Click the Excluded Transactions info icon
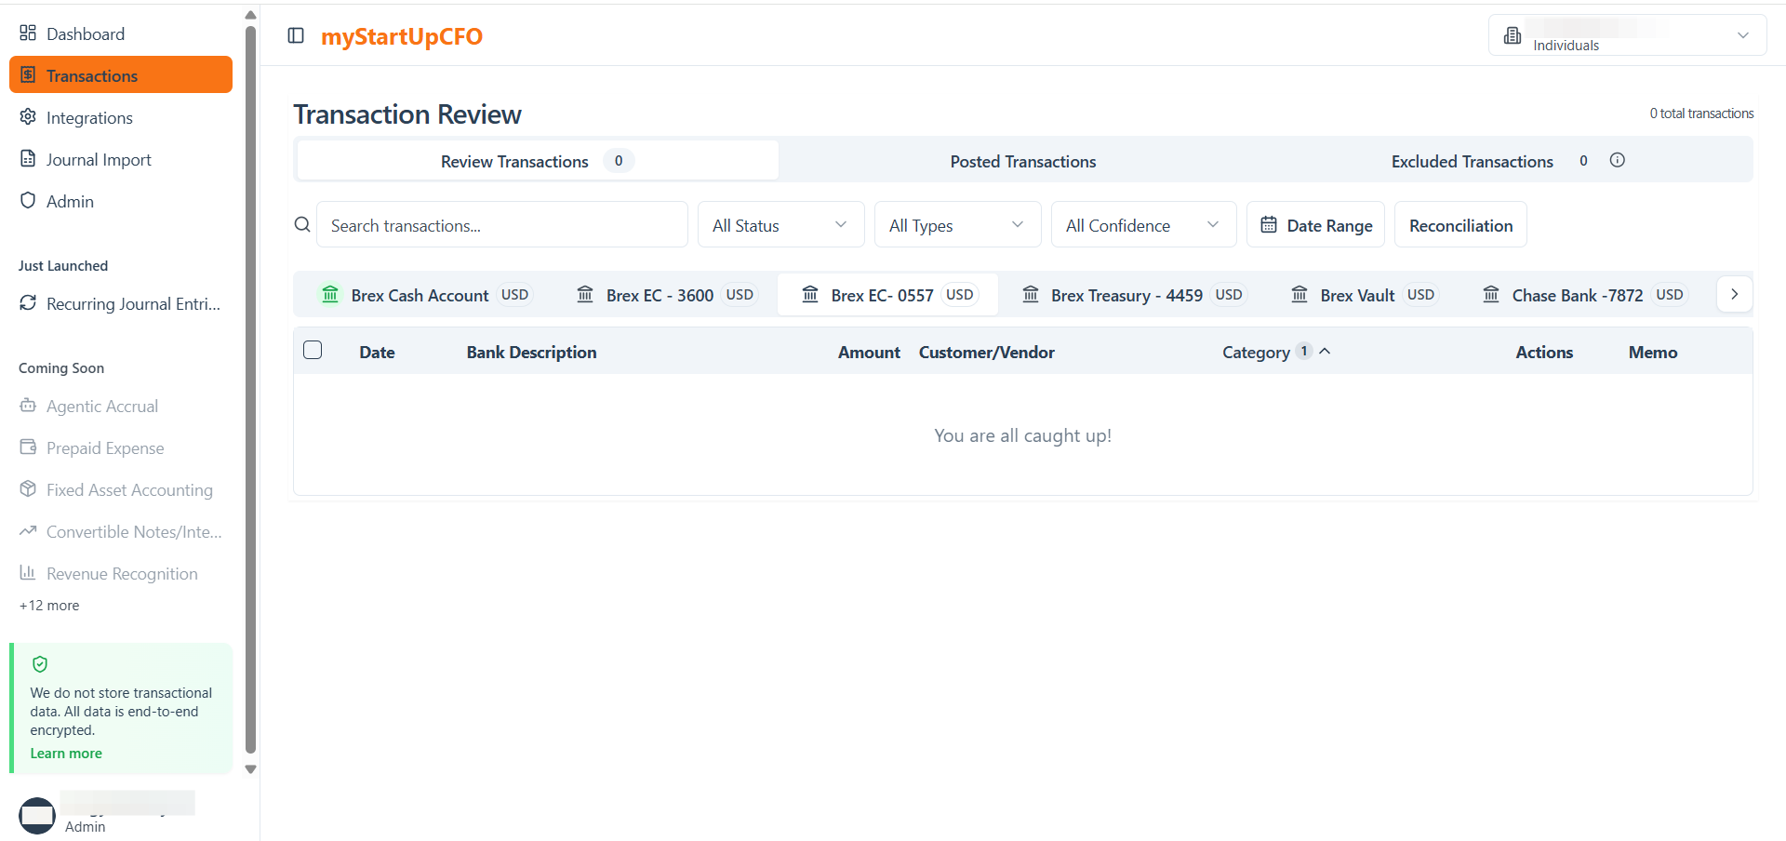This screenshot has width=1786, height=841. tap(1618, 160)
